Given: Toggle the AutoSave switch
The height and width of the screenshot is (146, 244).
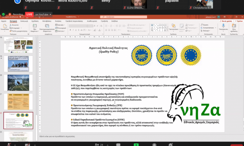Looking at the screenshot, I should tap(22, 17).
